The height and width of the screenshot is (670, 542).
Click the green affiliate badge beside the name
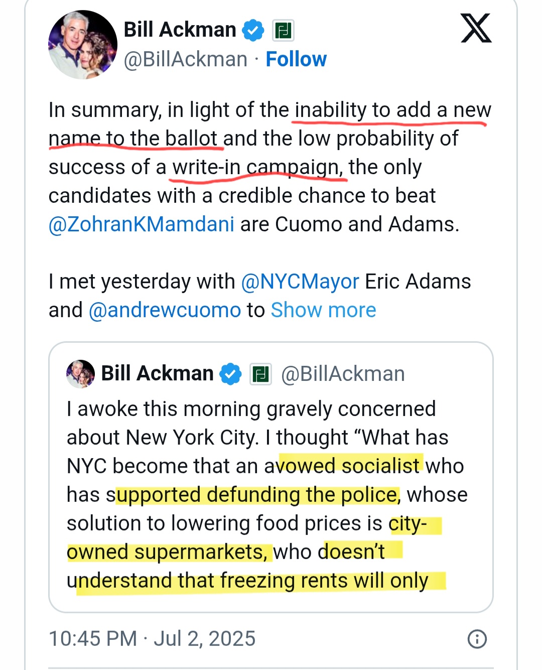coord(283,31)
